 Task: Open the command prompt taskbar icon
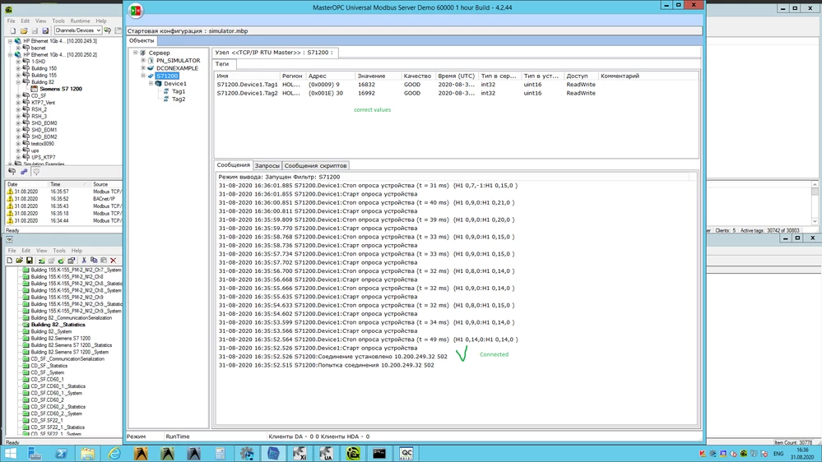pyautogui.click(x=379, y=454)
